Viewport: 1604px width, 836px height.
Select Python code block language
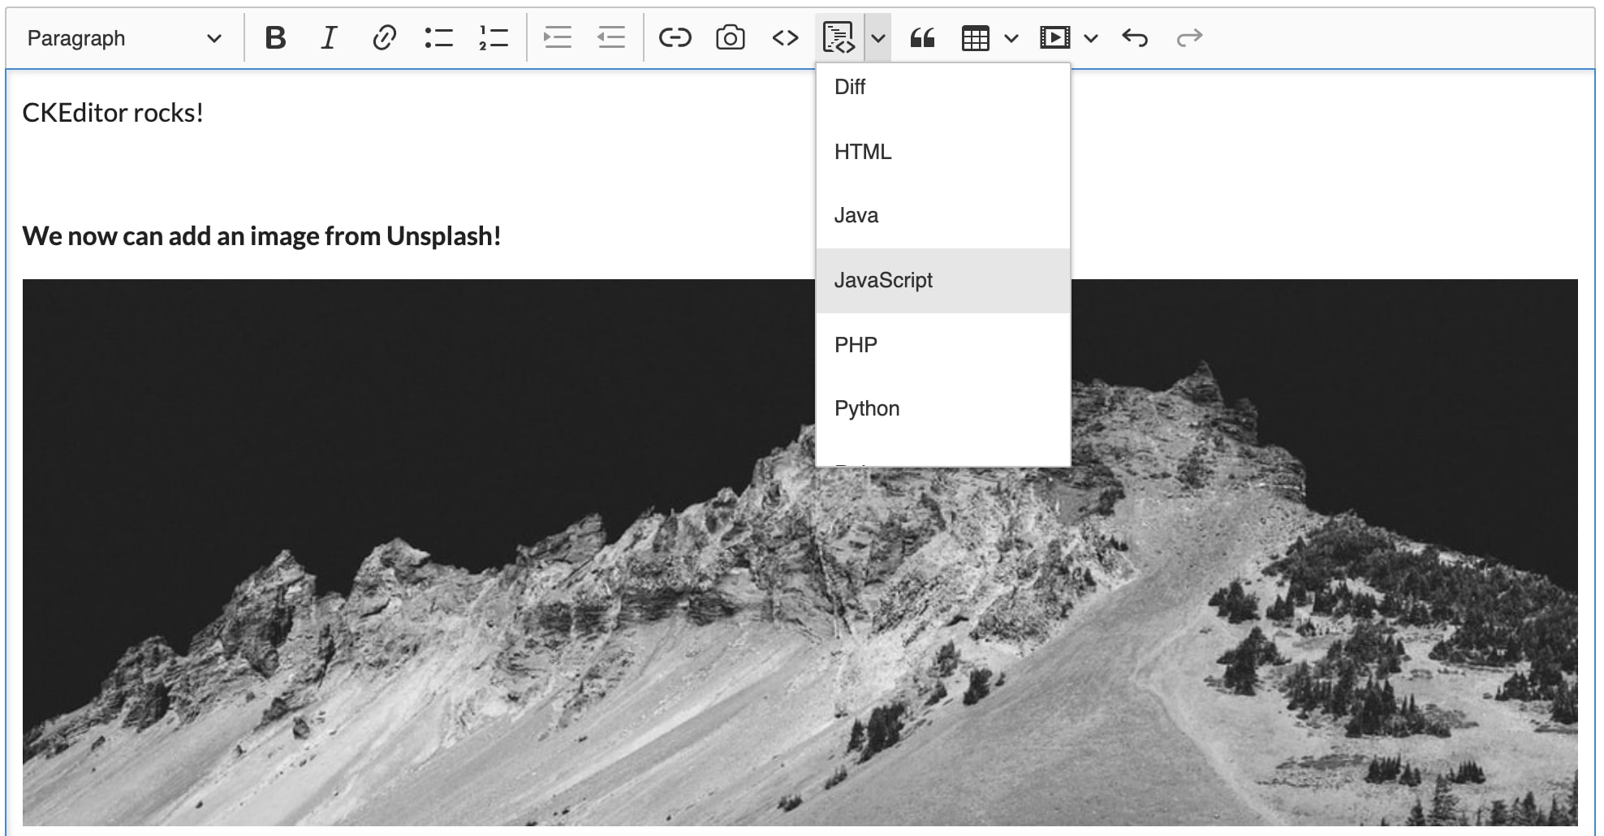[943, 409]
